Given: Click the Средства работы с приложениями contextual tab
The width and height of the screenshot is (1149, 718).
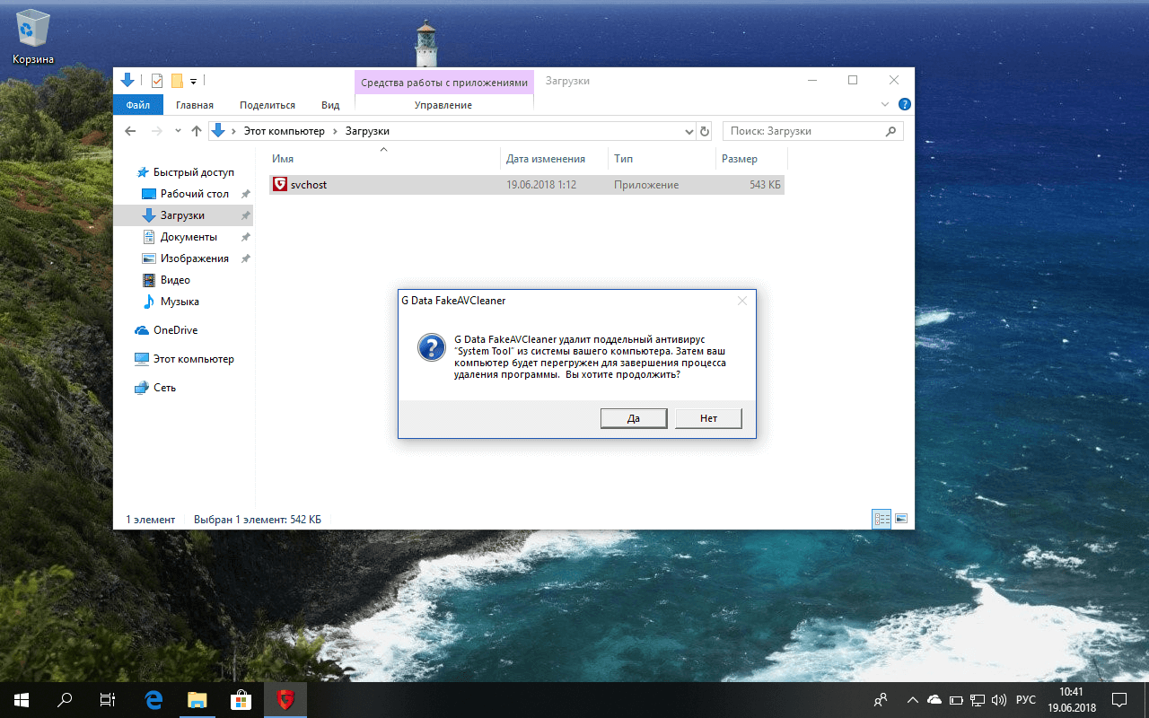Looking at the screenshot, I should (x=444, y=83).
